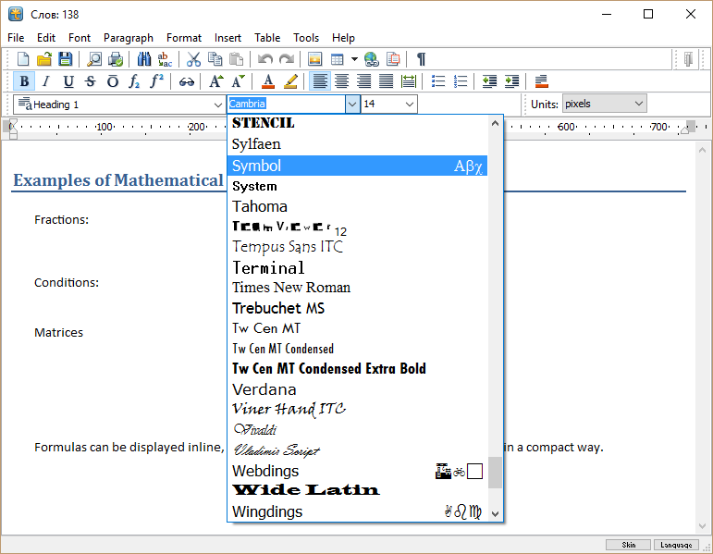Select Verdana in the font list
Viewport: 713px width, 554px height.
pyautogui.click(x=264, y=389)
